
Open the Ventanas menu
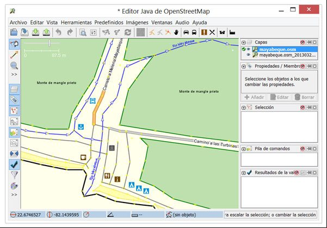coord(162,22)
